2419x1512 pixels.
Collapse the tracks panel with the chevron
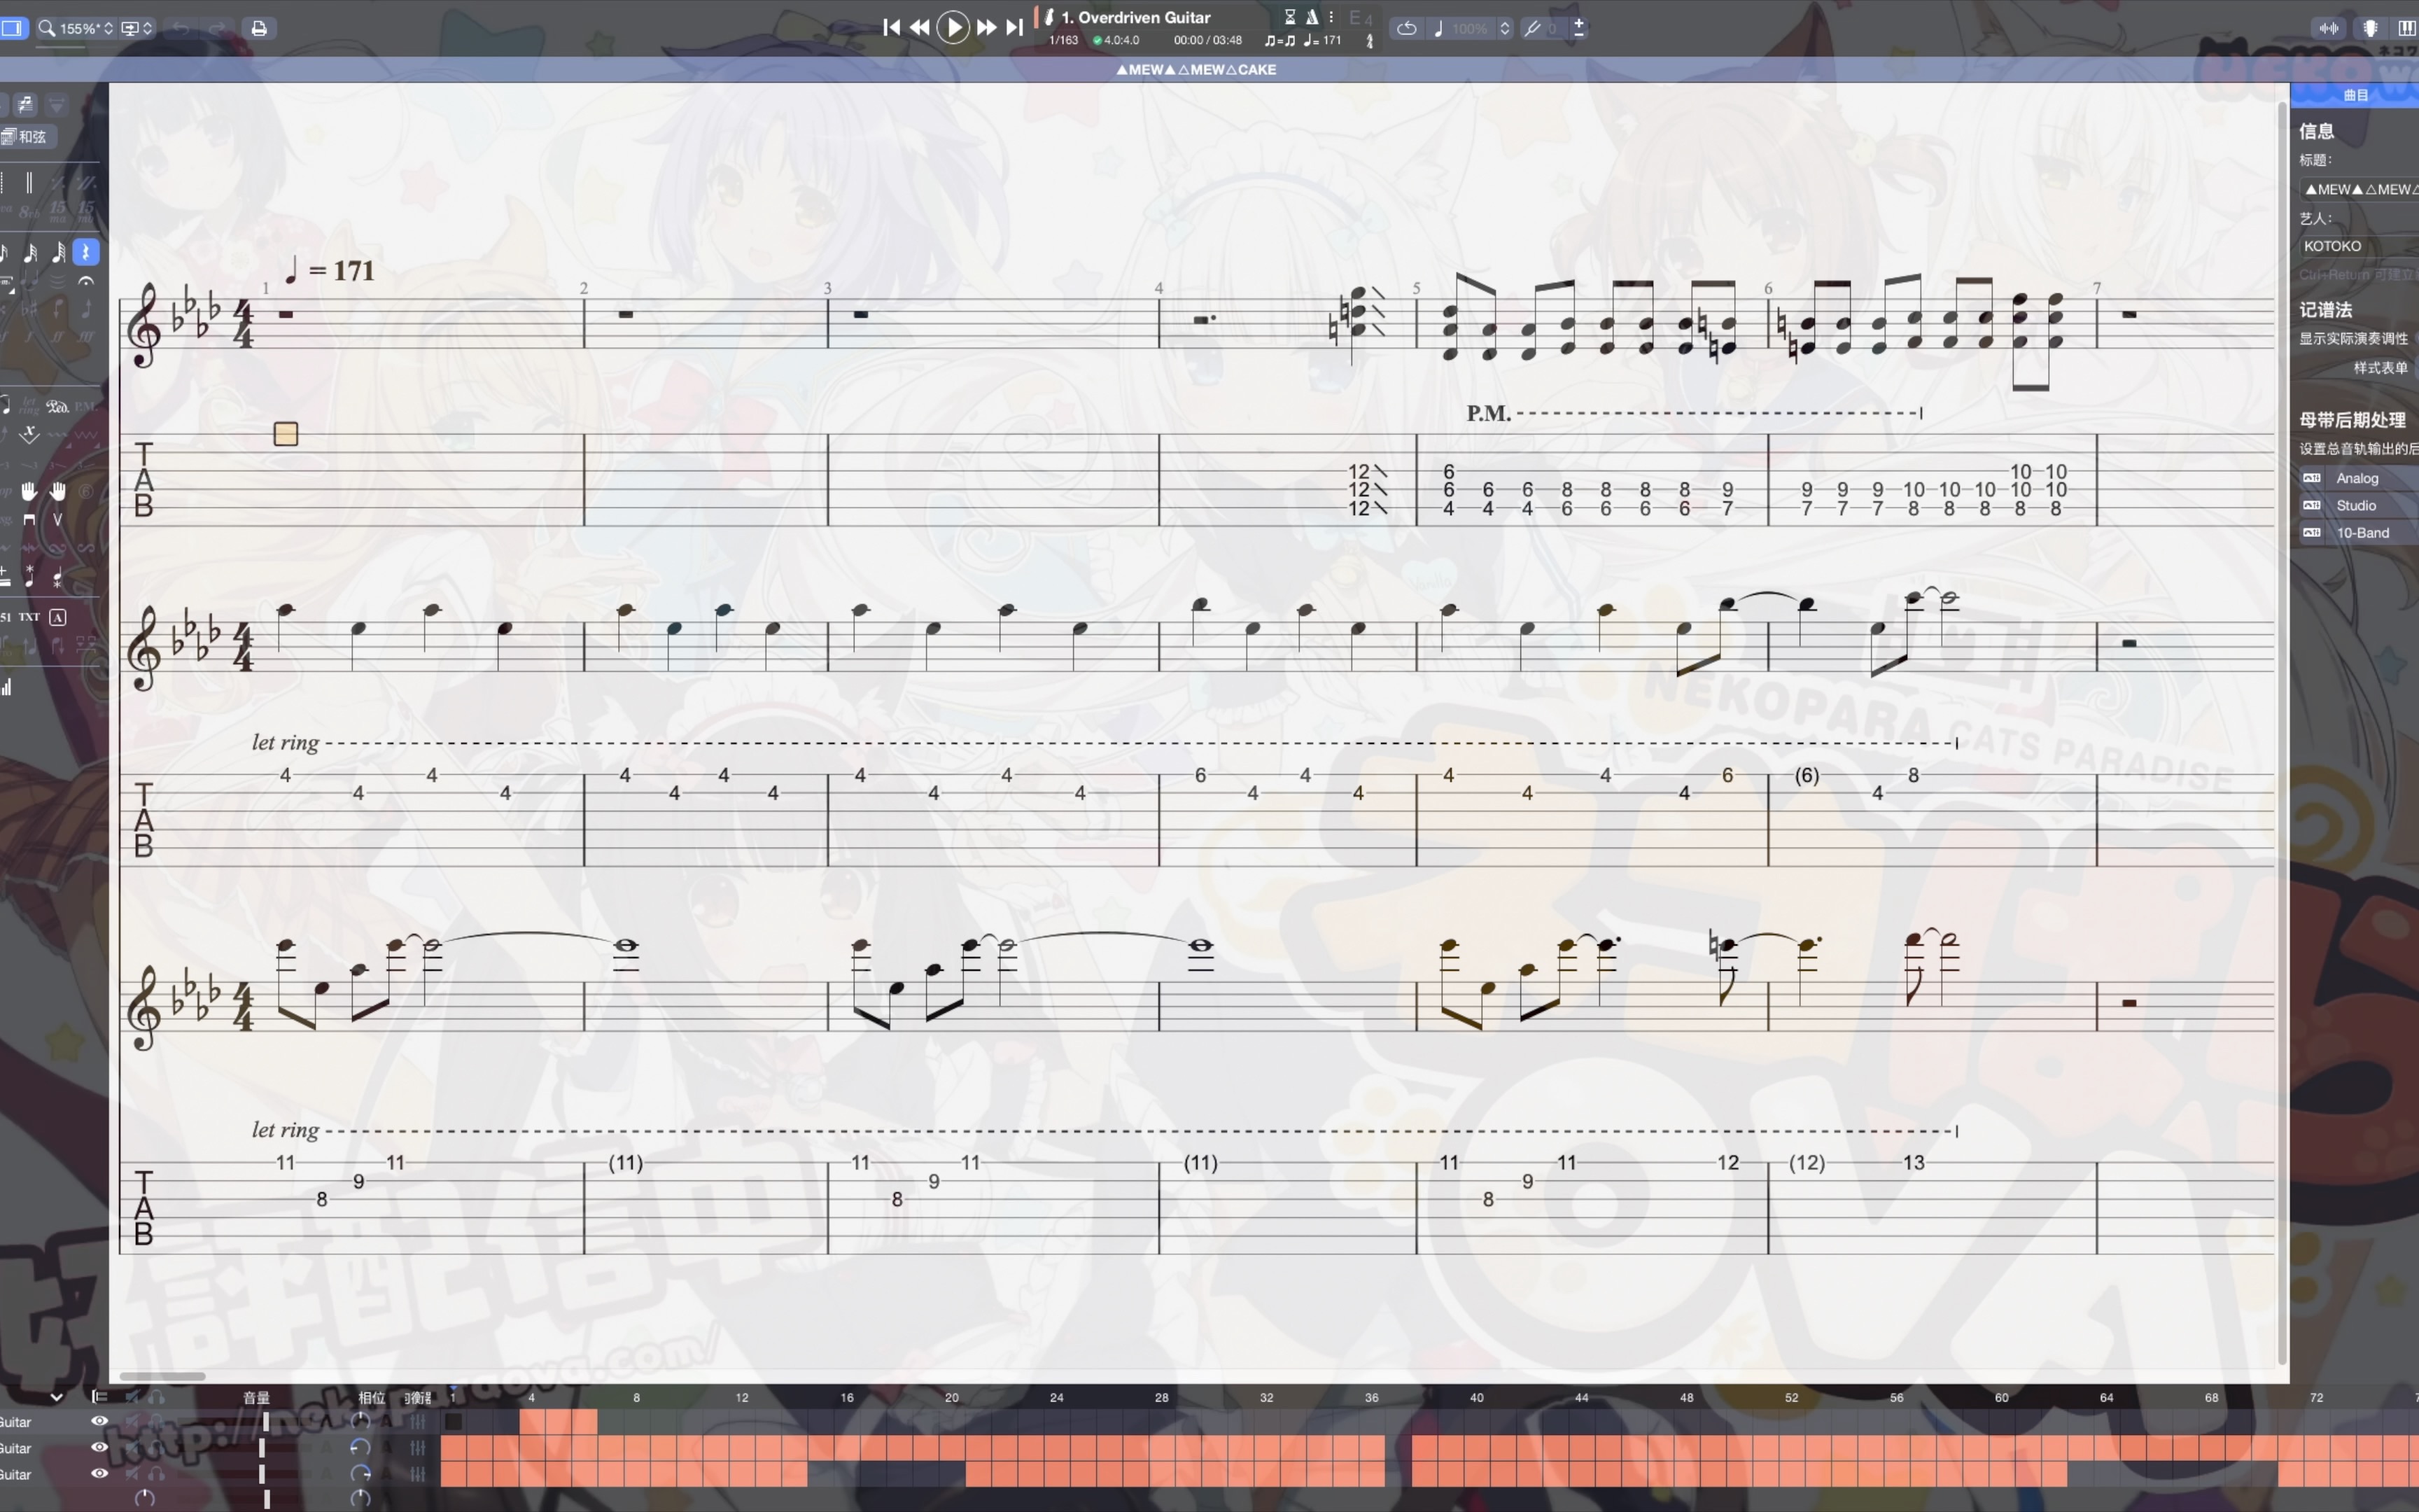tap(56, 1397)
